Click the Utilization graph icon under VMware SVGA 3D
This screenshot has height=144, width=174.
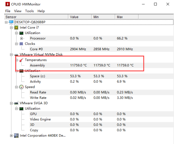[x=21, y=109]
